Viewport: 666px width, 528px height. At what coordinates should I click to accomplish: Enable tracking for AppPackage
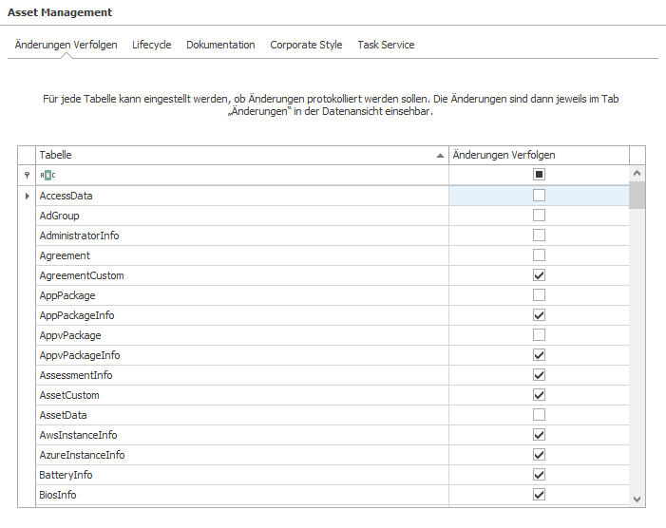539,295
